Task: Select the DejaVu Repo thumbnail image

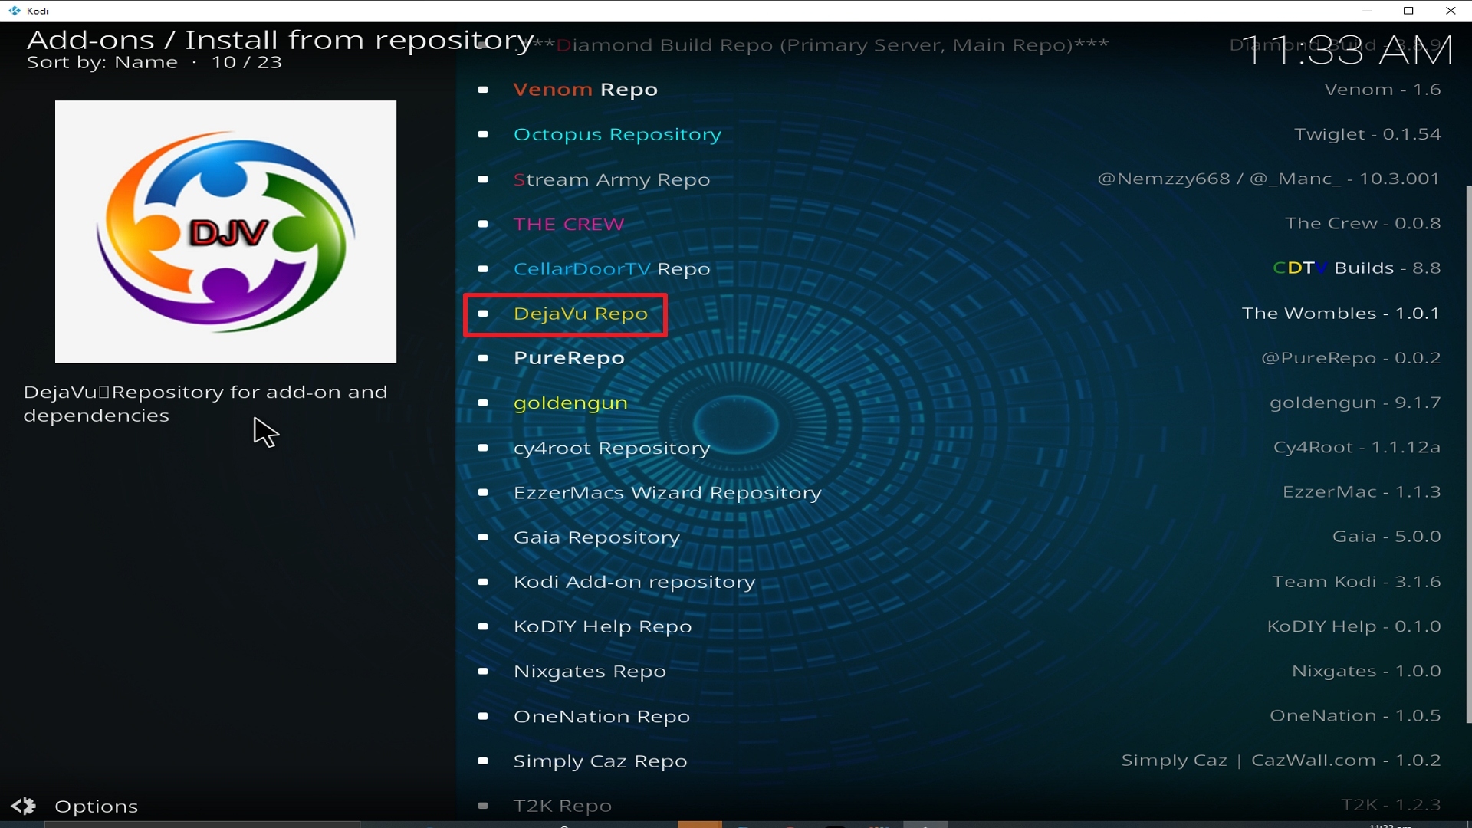Action: tap(225, 232)
